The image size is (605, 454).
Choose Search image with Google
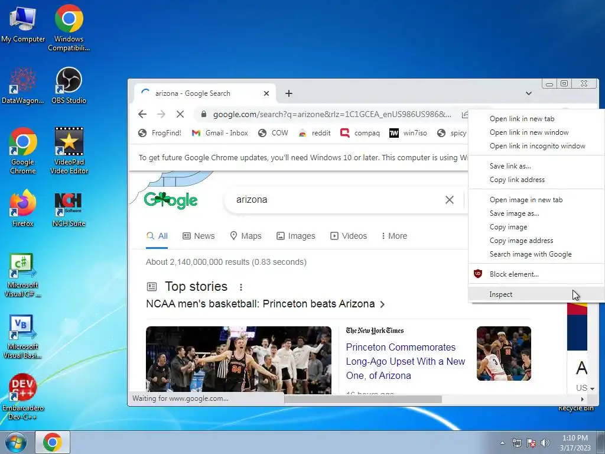pyautogui.click(x=536, y=254)
